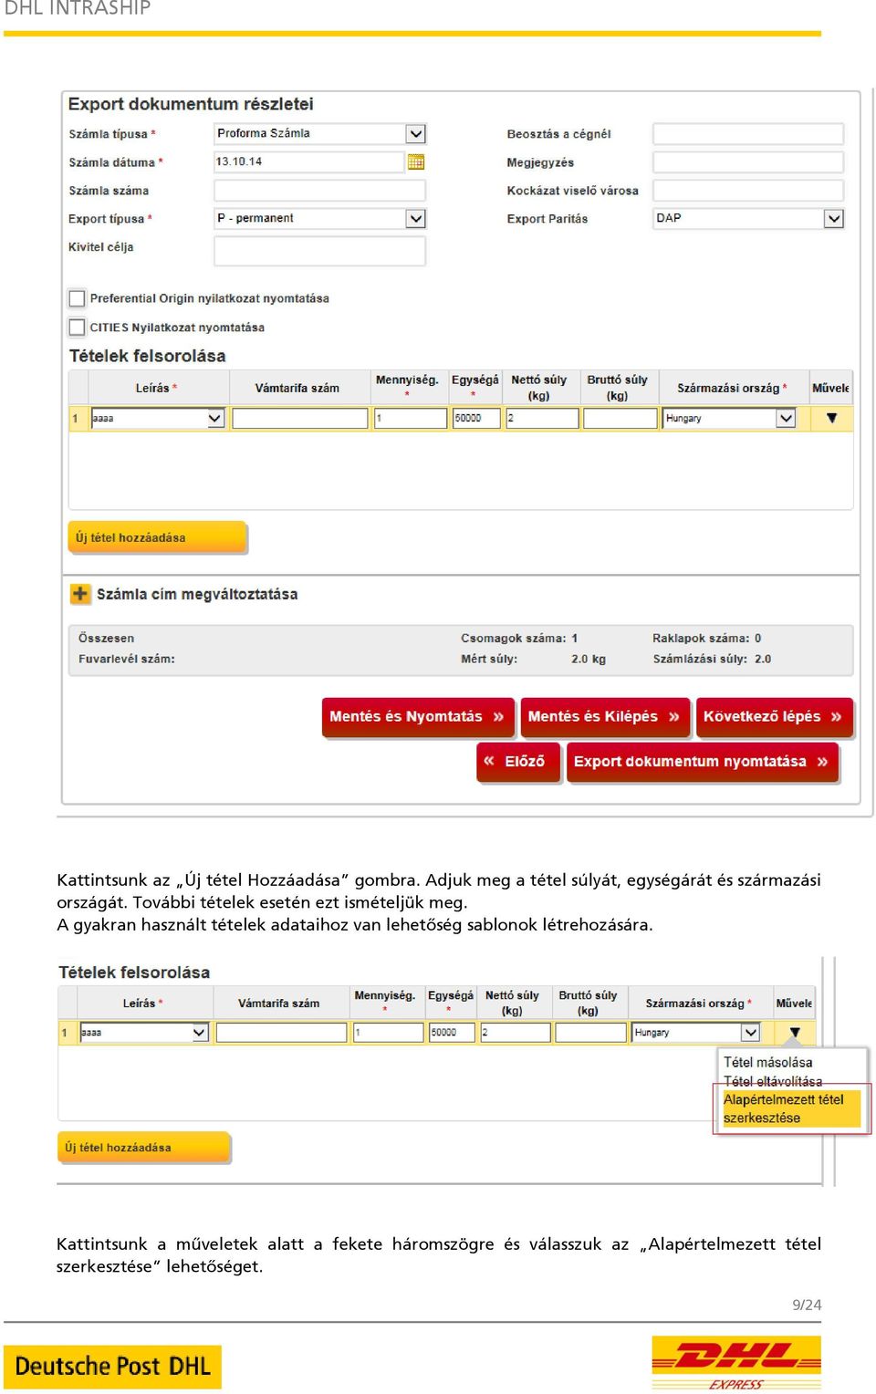Click the Fuvarlevél szám label in summary
Screen dimensions: 876x1394
click(x=127, y=659)
